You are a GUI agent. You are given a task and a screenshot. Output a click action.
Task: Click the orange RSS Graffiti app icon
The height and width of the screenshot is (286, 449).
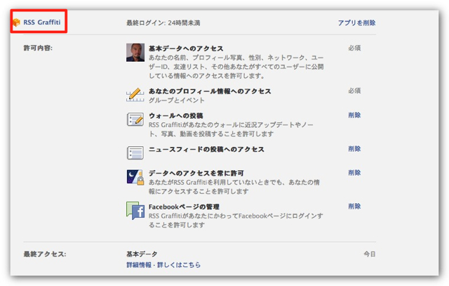coord(16,22)
